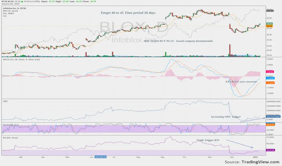Screen dimensions: 282x166
Task: Select the OBV indicator label
Action: [x=5, y=101]
